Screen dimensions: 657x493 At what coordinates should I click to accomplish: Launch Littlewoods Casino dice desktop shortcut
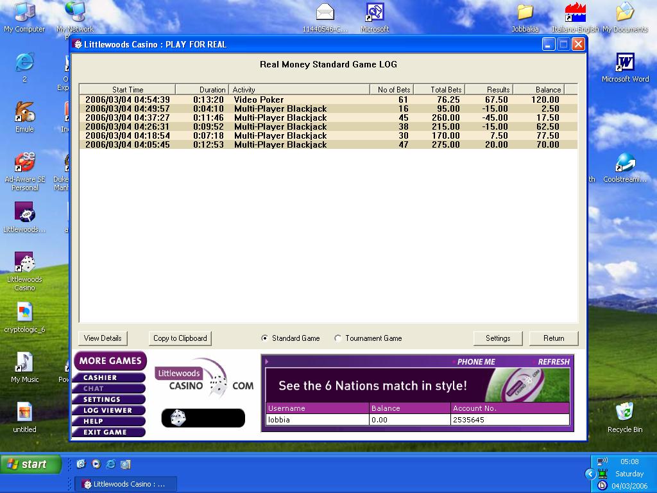coord(24,272)
